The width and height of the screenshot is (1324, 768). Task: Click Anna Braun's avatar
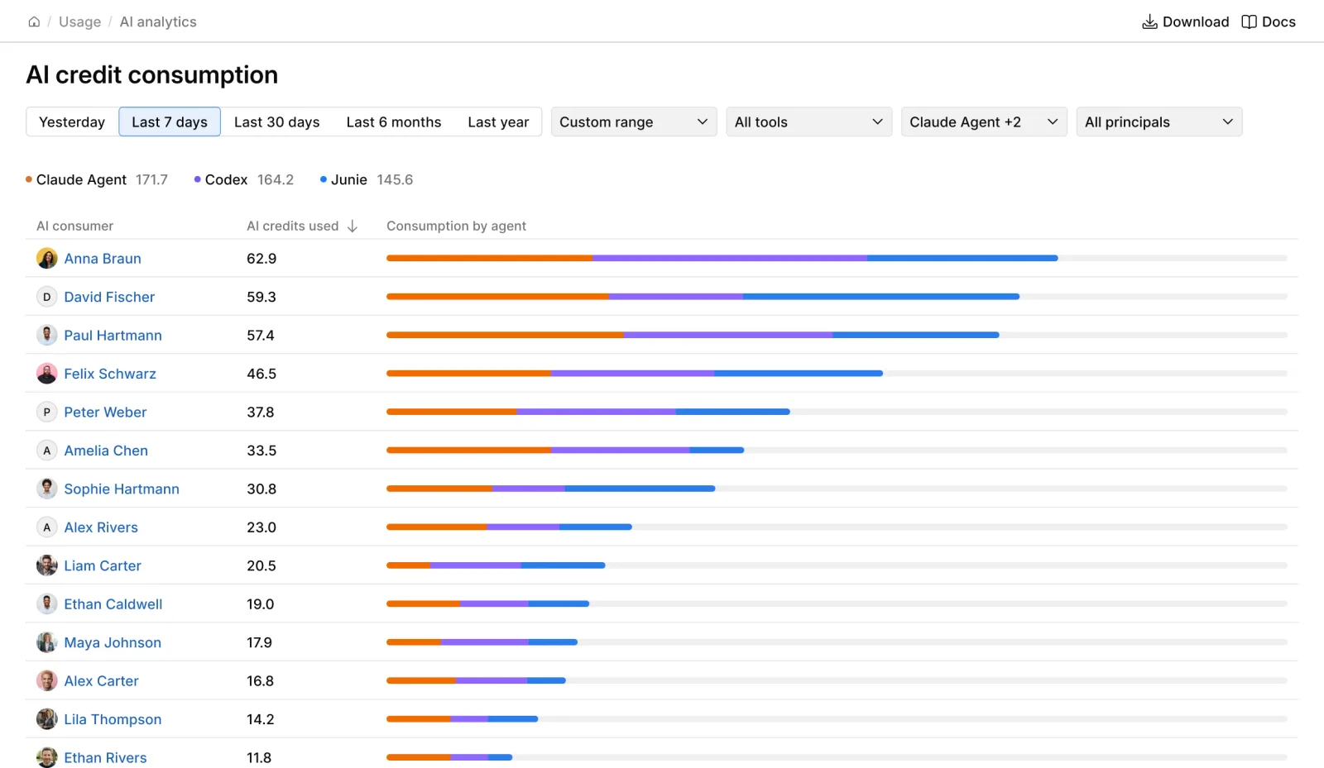[47, 258]
